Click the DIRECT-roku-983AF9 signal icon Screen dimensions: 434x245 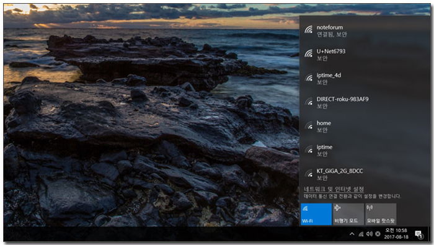coord(309,102)
